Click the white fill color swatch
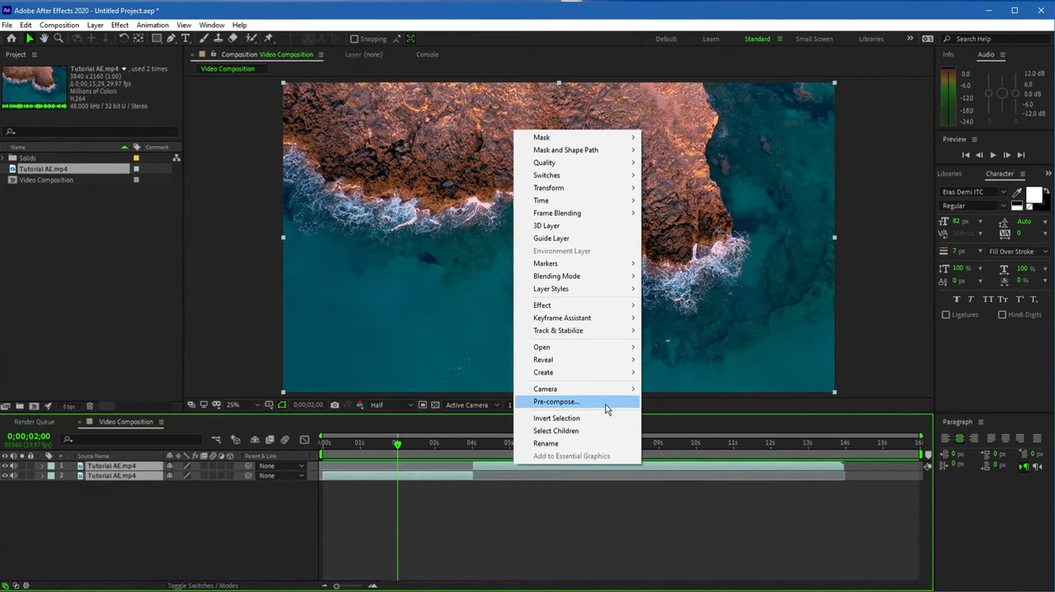Image resolution: width=1055 pixels, height=592 pixels. point(1034,194)
